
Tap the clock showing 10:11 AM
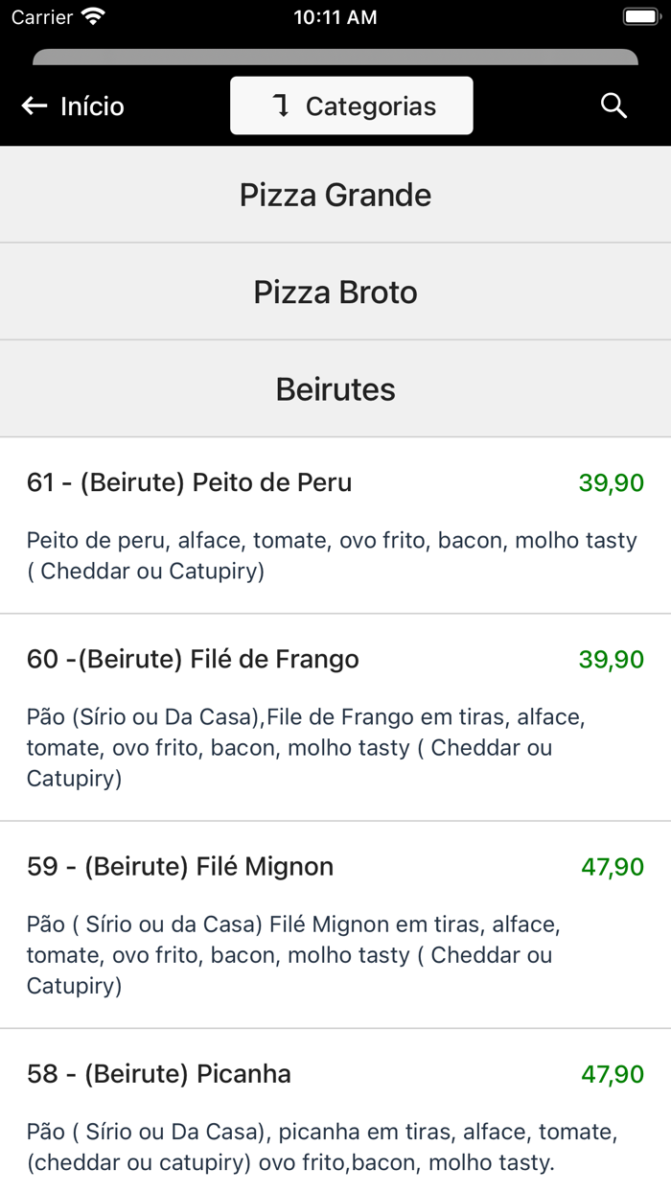(335, 15)
